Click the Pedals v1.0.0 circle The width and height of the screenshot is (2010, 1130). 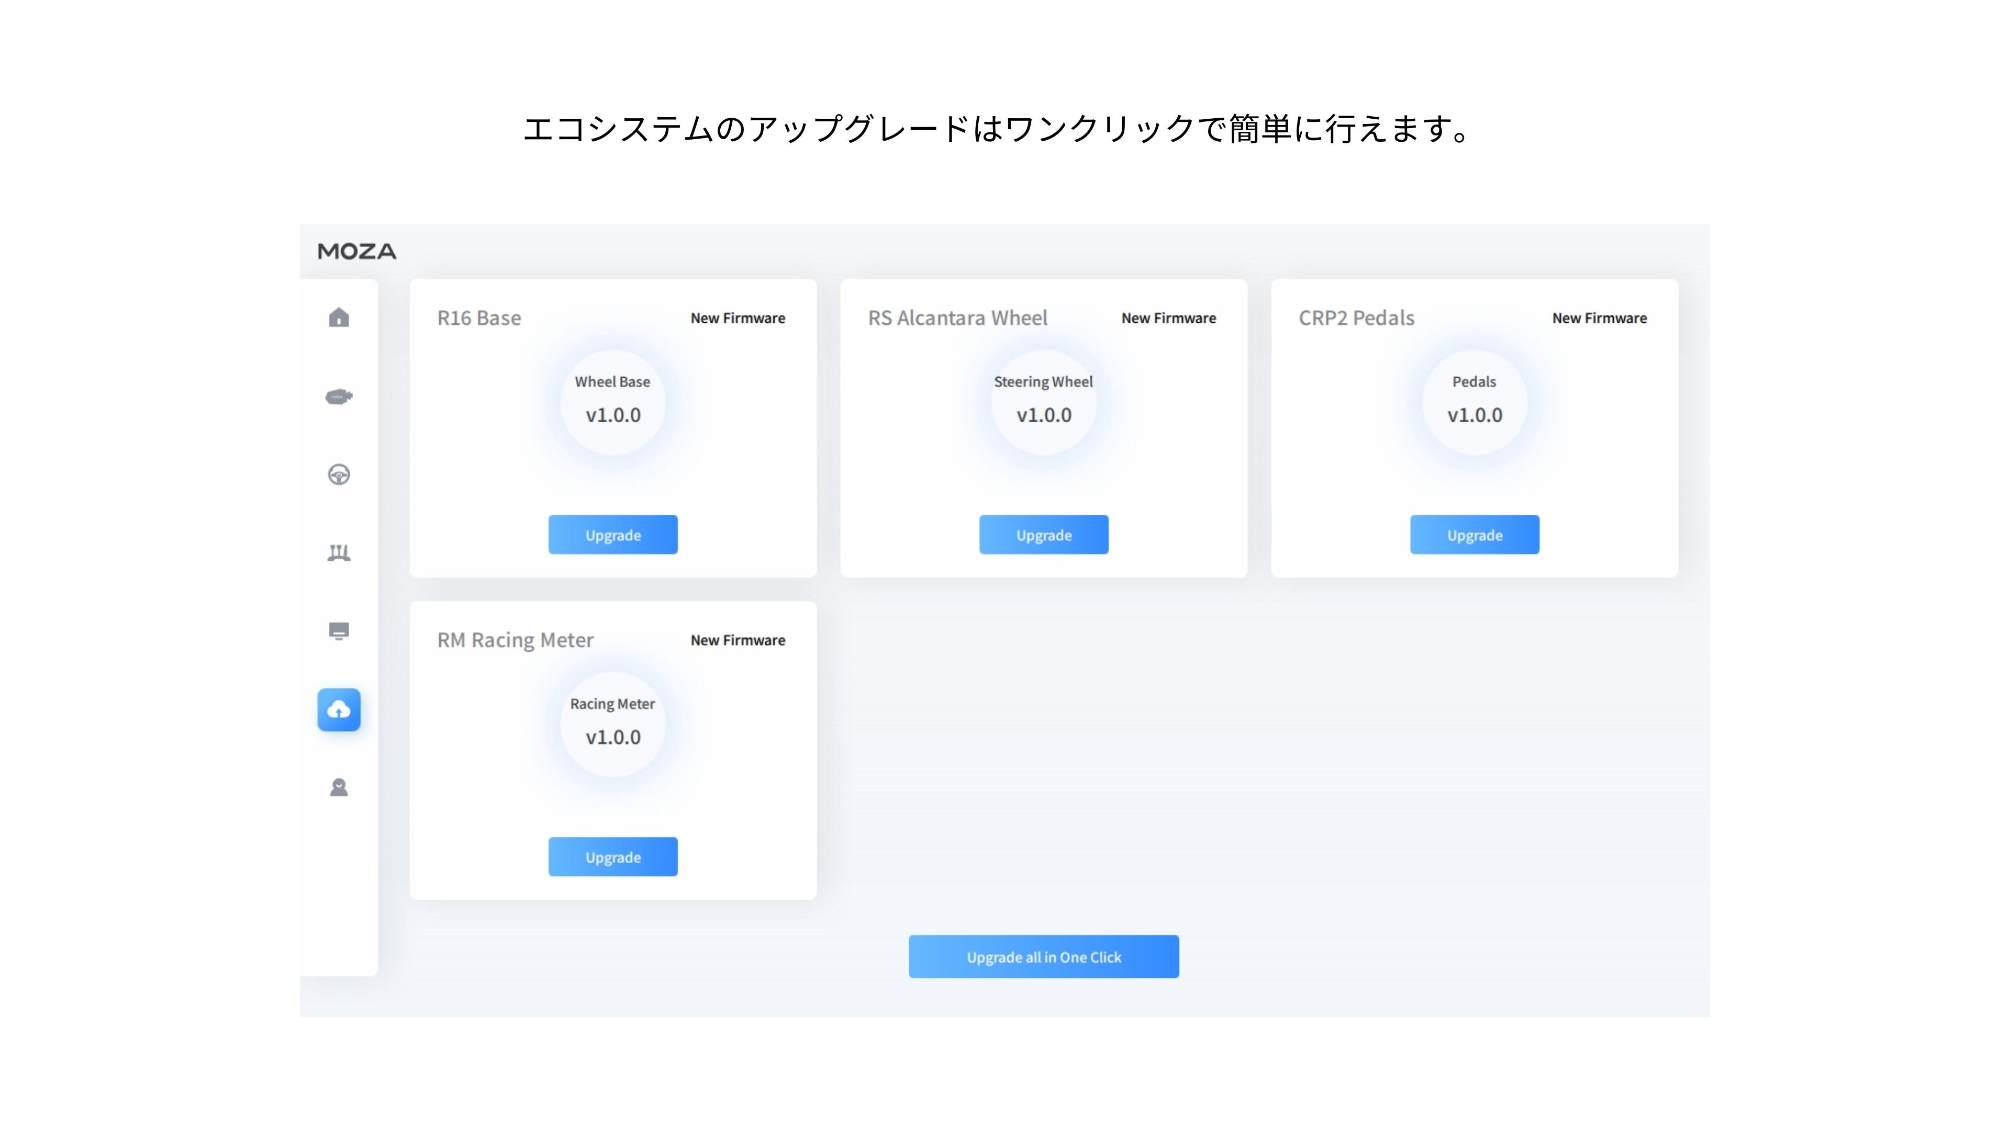coord(1474,402)
